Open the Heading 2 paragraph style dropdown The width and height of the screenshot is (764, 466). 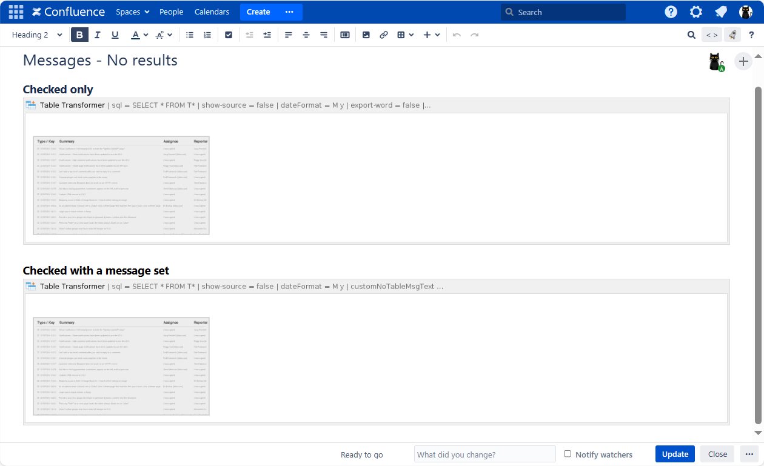pyautogui.click(x=37, y=35)
